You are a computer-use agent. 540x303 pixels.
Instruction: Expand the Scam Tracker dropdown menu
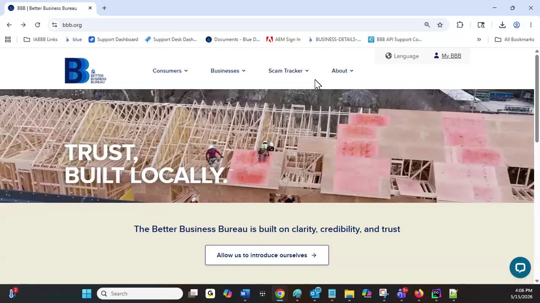[289, 71]
